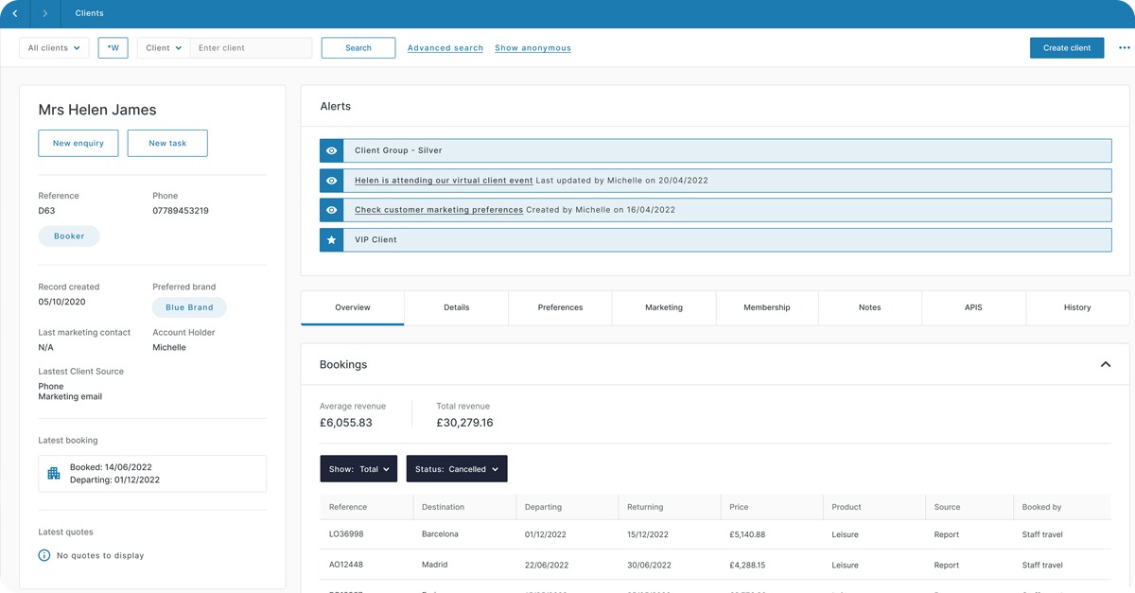Navigate back using the left chevron arrow
The image size is (1135, 593).
pos(13,13)
